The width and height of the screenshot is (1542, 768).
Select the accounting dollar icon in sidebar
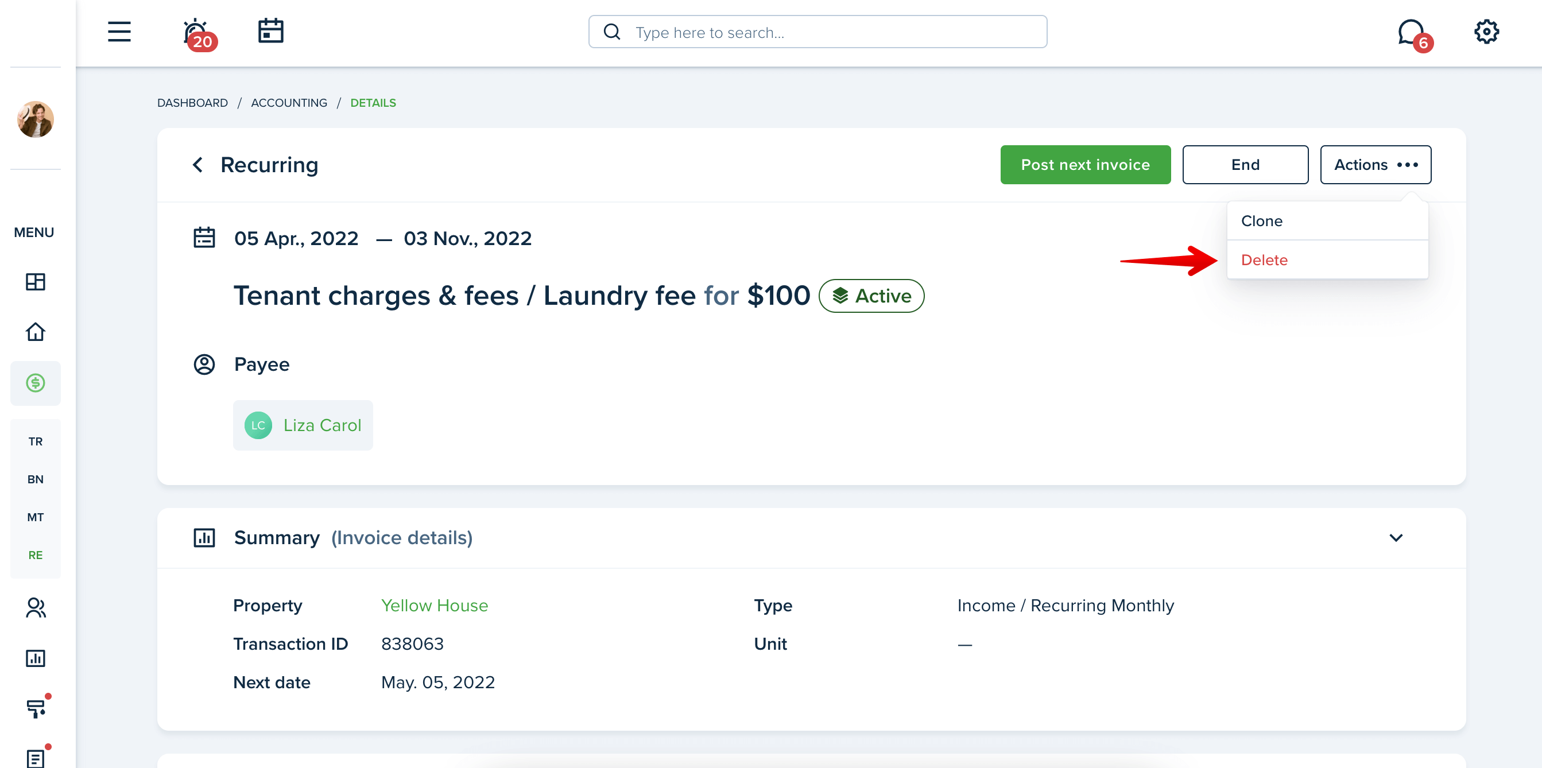36,383
